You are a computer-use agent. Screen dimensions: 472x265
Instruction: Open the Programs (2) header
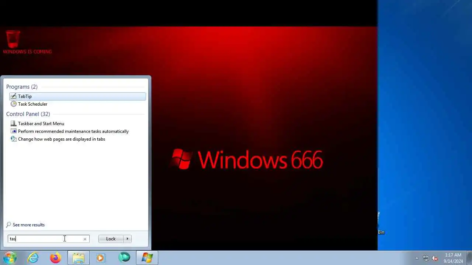click(22, 87)
